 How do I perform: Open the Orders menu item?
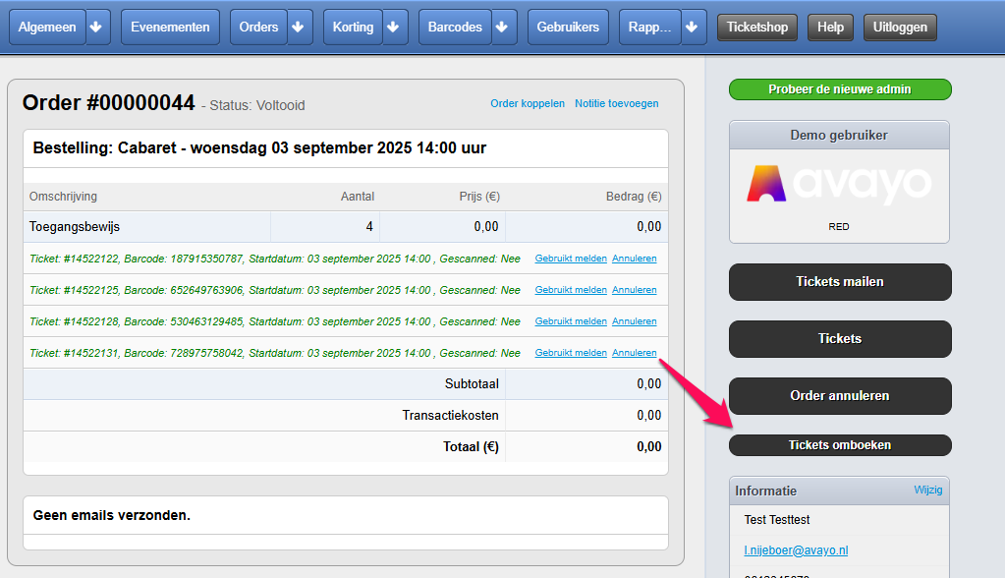[x=258, y=27]
